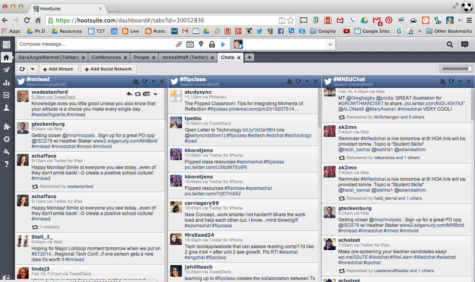475x282 pixels.
Task: Click the Hootsuite owl avatar at sidebar top
Action: pos(6,45)
